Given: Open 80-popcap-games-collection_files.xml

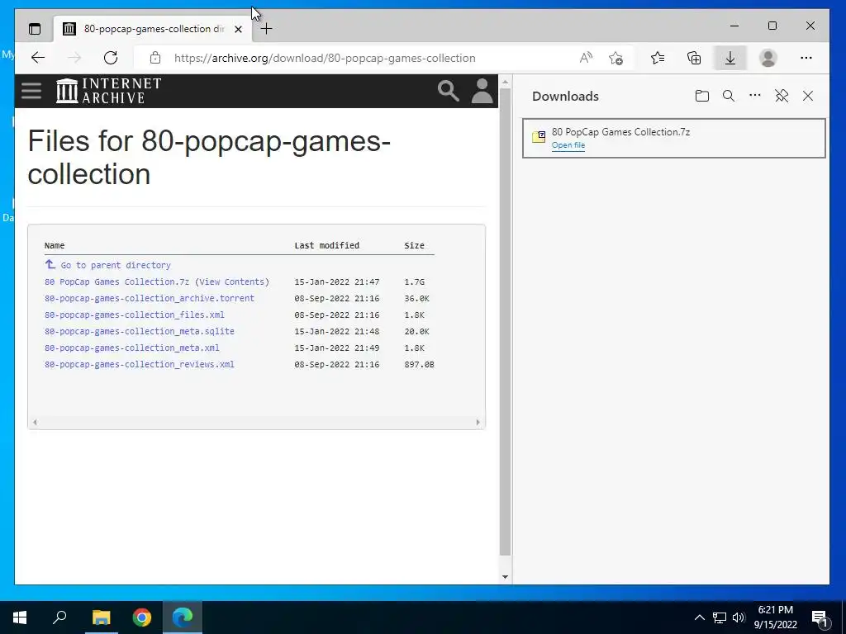Looking at the screenshot, I should (x=135, y=315).
